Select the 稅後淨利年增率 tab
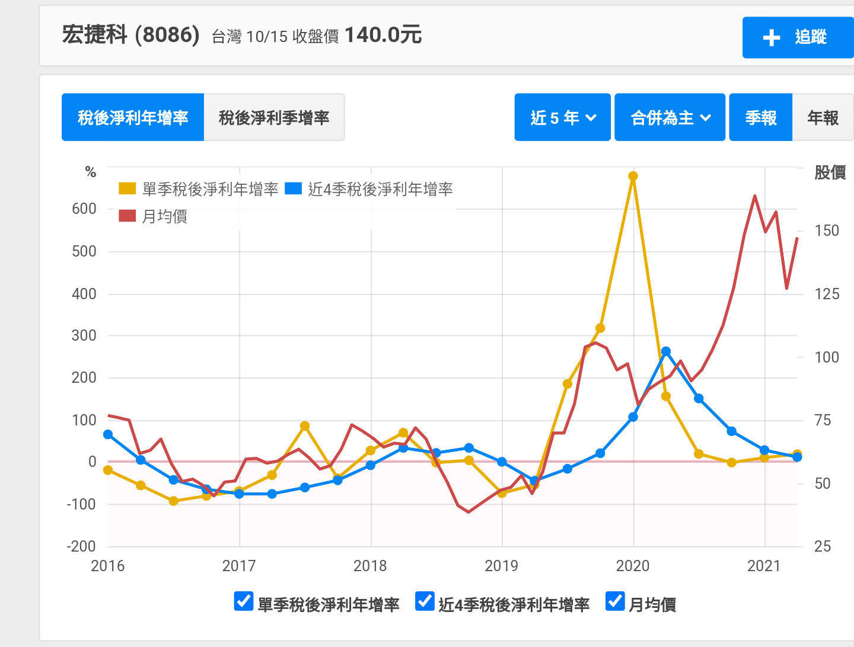 point(133,117)
